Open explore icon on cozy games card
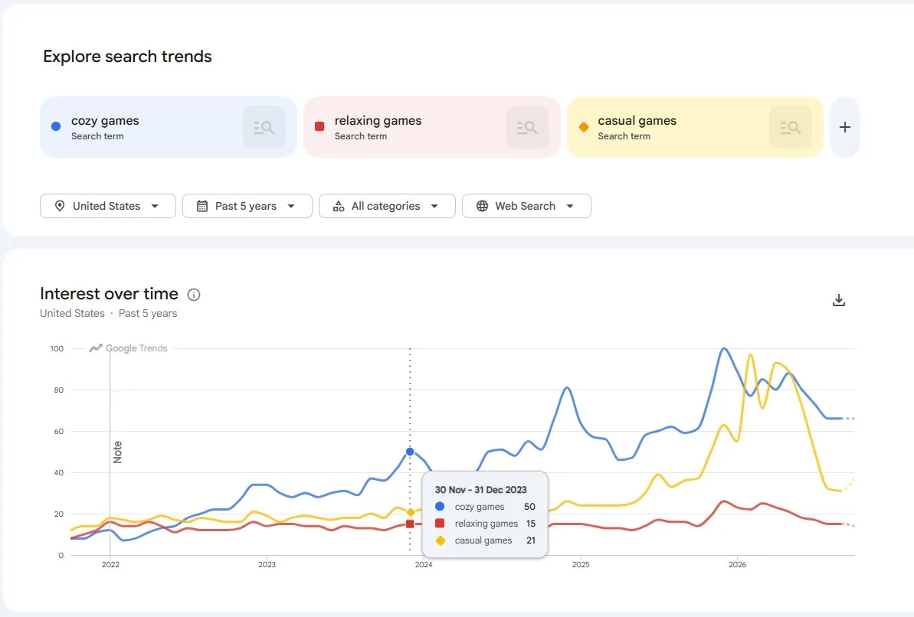Viewport: 914px width, 617px height. click(x=264, y=127)
